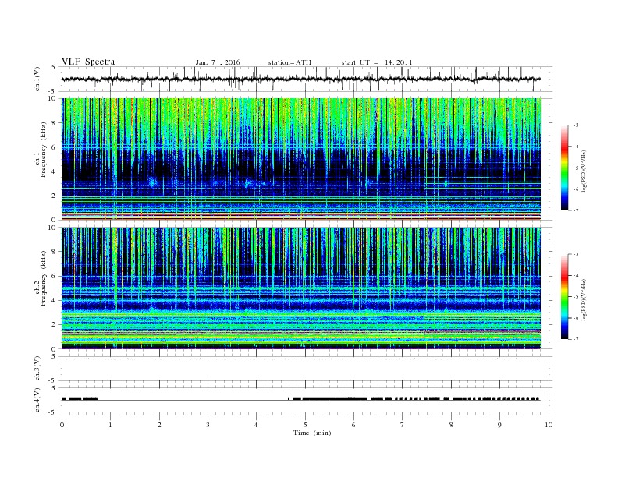
Task: Click the "10" kHz tick on ch.2 frequency axis
Action: click(x=52, y=228)
